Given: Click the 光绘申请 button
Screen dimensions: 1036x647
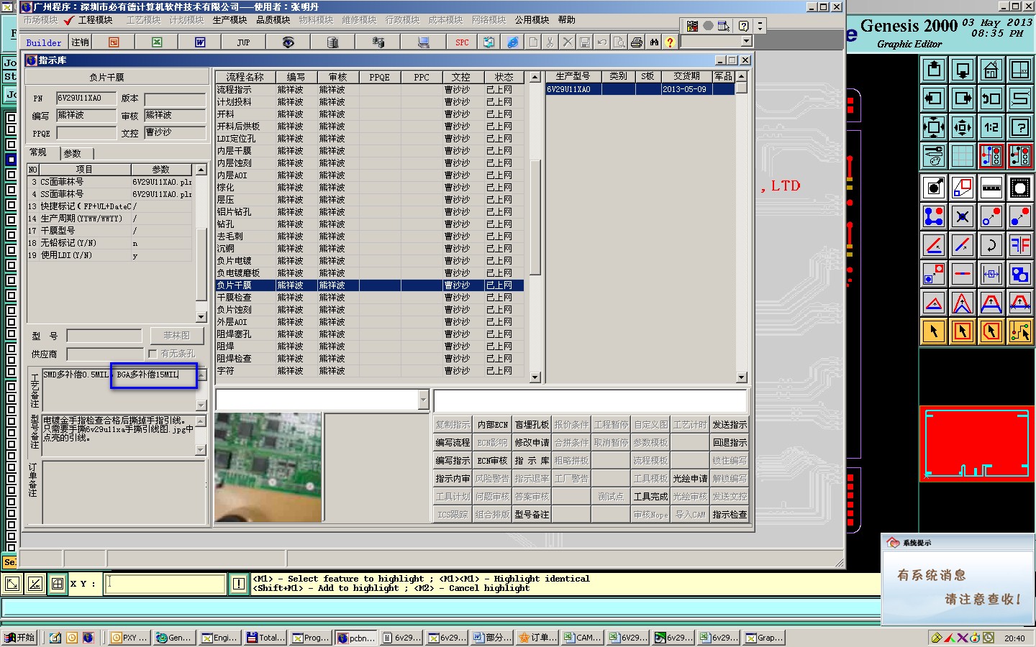Looking at the screenshot, I should pyautogui.click(x=690, y=479).
